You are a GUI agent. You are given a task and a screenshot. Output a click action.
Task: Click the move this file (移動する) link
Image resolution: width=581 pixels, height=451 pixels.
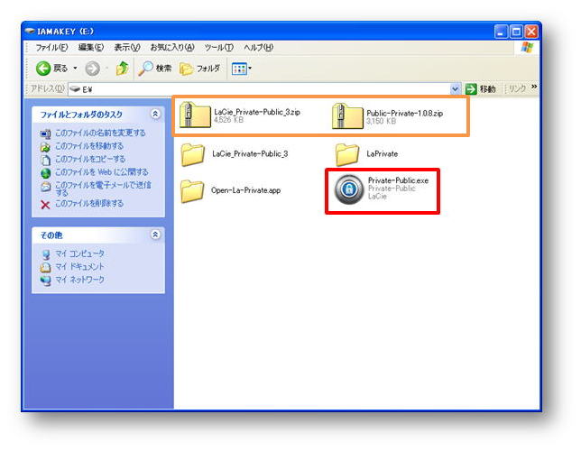tap(89, 145)
